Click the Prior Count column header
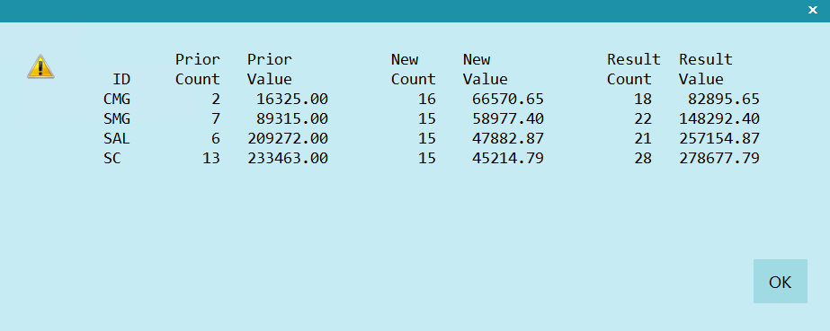Screen dimensions: 830x331 pos(198,69)
